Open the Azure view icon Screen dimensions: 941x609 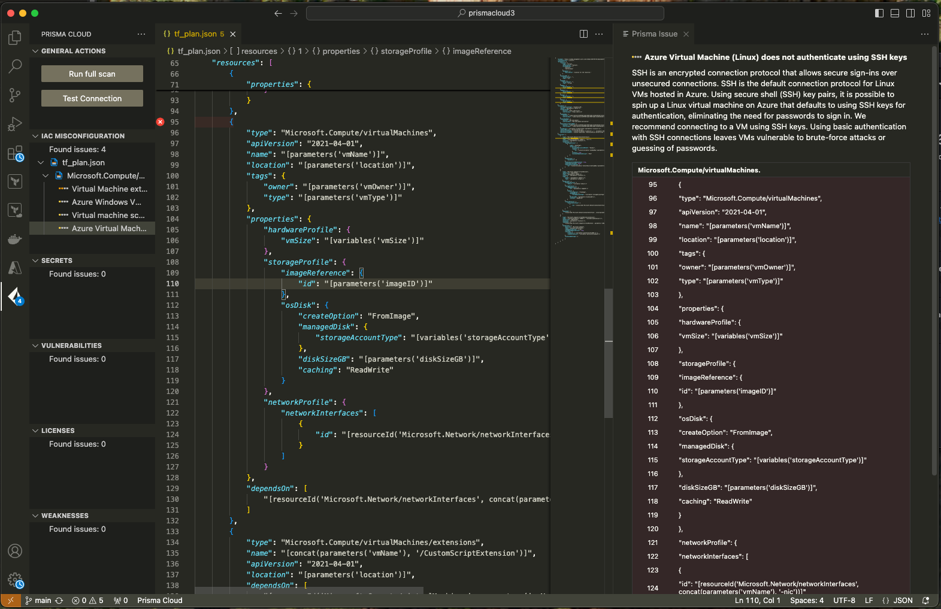point(15,268)
